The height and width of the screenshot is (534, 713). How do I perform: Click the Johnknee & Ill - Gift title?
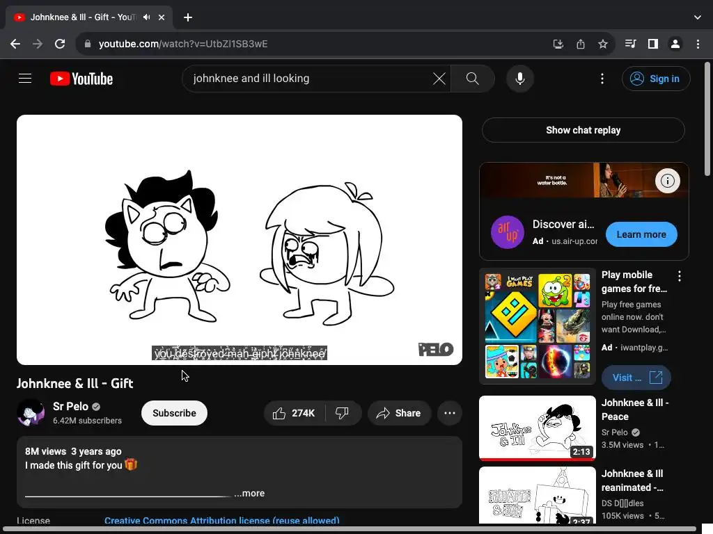(75, 383)
